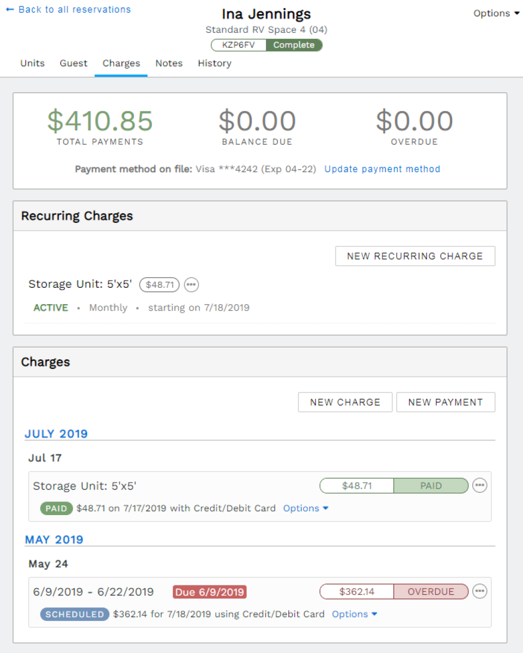This screenshot has width=523, height=653.
Task: Open the ellipsis menu on the July 17 paid charge
Action: (479, 485)
